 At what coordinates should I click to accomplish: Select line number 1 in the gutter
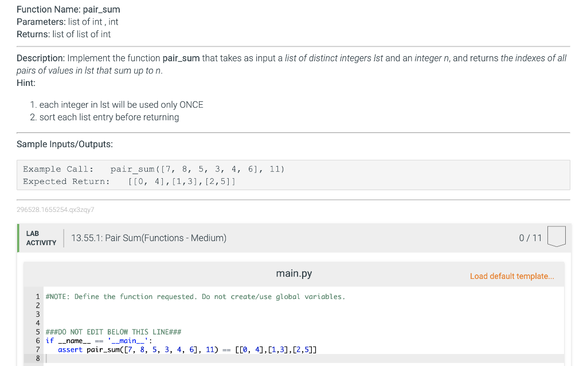(37, 296)
